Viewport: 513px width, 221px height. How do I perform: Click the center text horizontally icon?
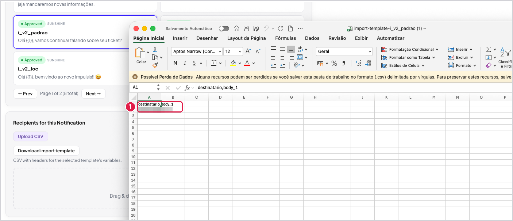282,57
